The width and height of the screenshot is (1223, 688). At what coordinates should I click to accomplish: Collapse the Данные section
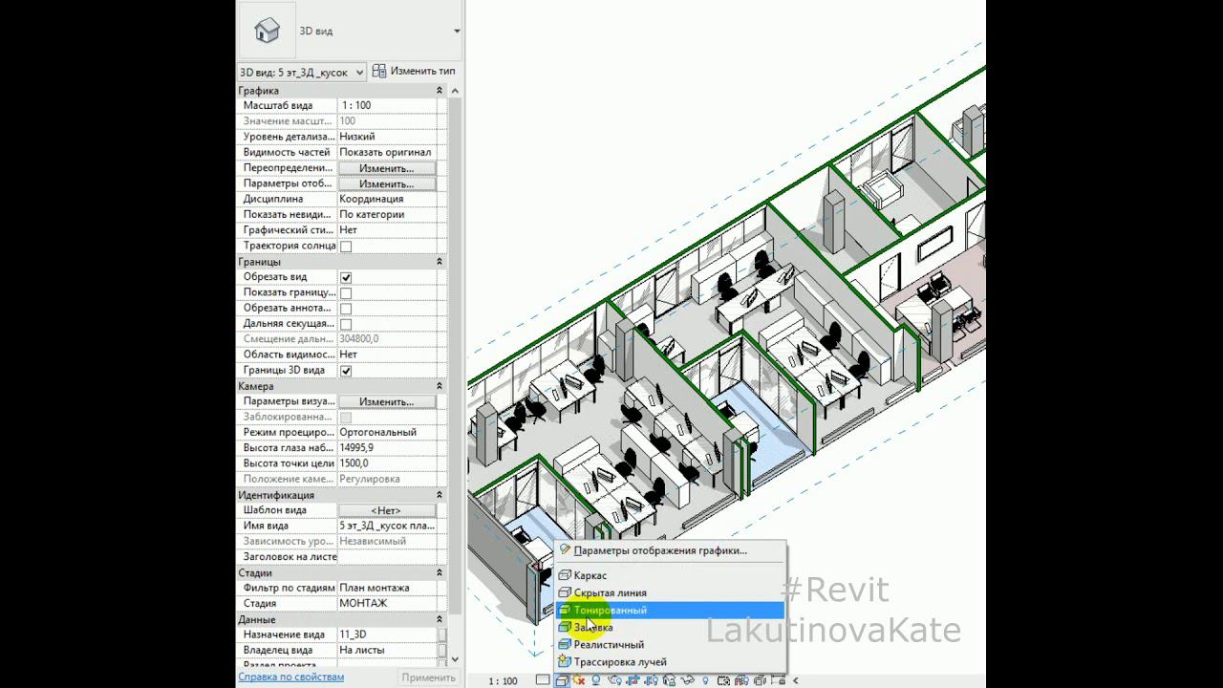(x=440, y=620)
